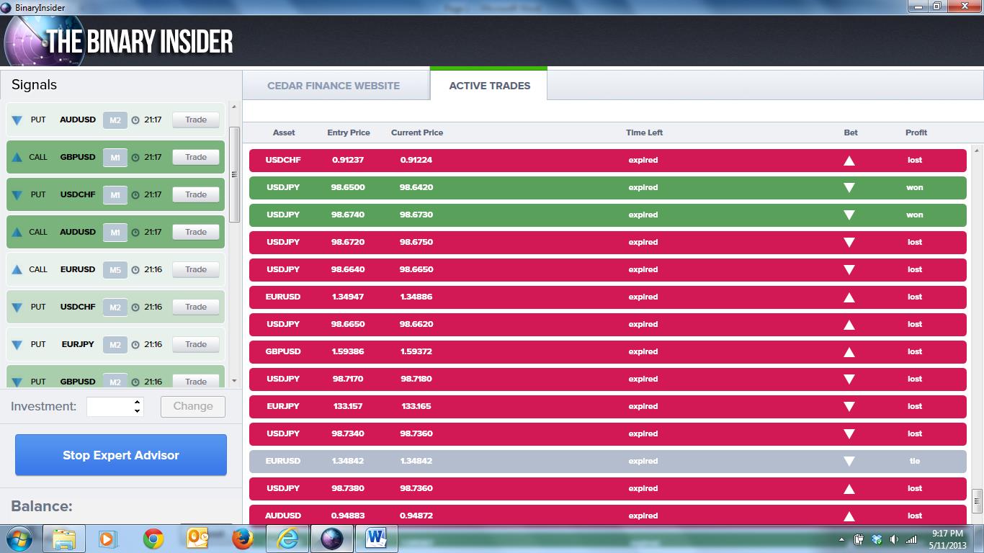
Task: Click up-arrow bet icon on USDCHF 0.91237 trade
Action: tap(849, 161)
